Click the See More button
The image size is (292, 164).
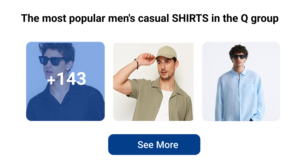tap(154, 145)
